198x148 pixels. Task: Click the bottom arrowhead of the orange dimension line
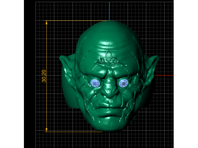pos(47,130)
